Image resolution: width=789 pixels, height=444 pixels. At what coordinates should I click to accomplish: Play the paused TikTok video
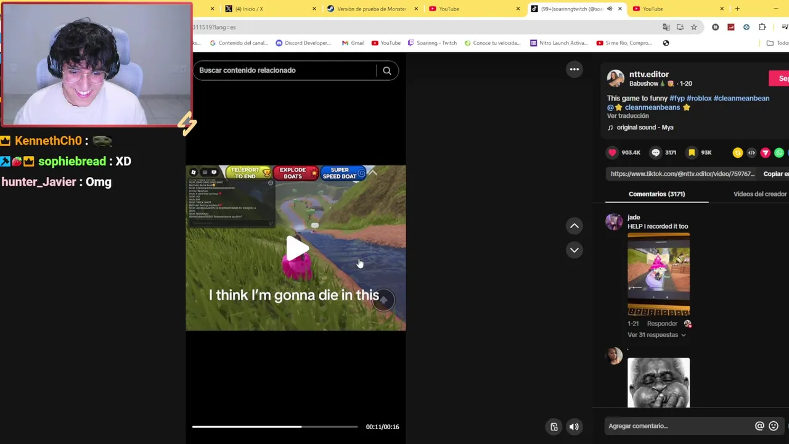[x=296, y=248]
